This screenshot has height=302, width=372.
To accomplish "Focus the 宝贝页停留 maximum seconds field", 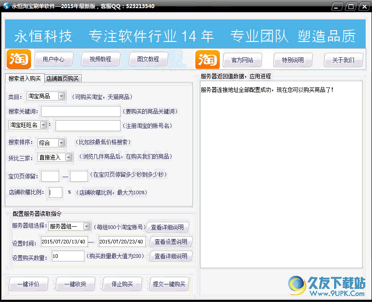I will tap(79, 176).
